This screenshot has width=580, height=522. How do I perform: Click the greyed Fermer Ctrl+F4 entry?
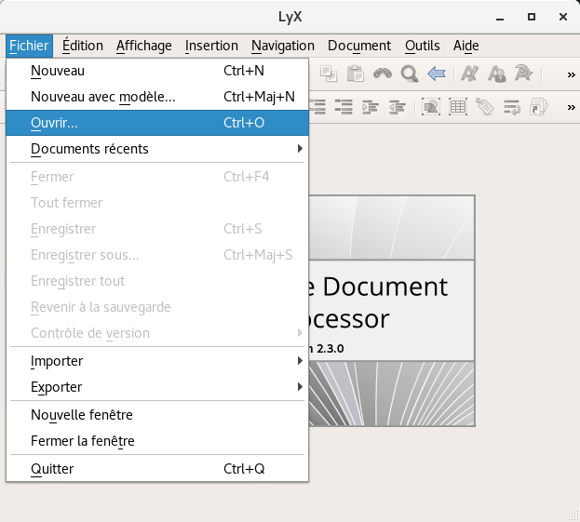157,177
